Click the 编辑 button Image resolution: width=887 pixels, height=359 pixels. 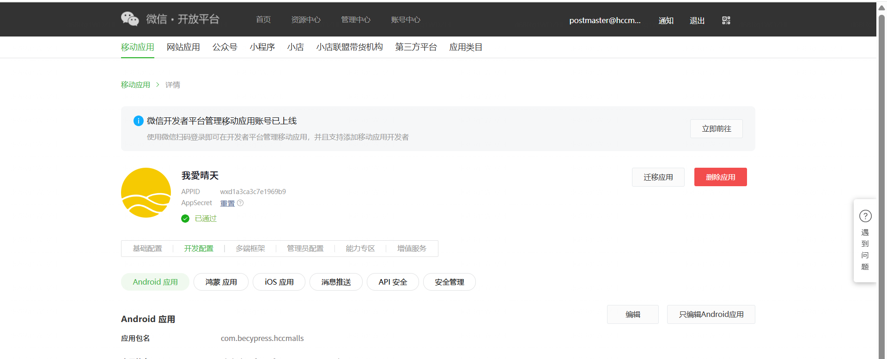(x=633, y=315)
